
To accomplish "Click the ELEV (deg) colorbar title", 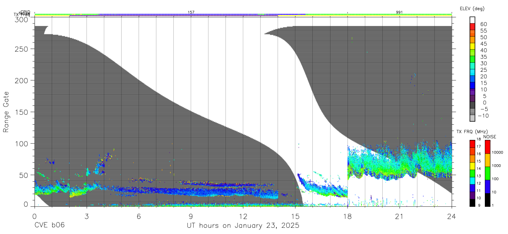I will (x=472, y=8).
